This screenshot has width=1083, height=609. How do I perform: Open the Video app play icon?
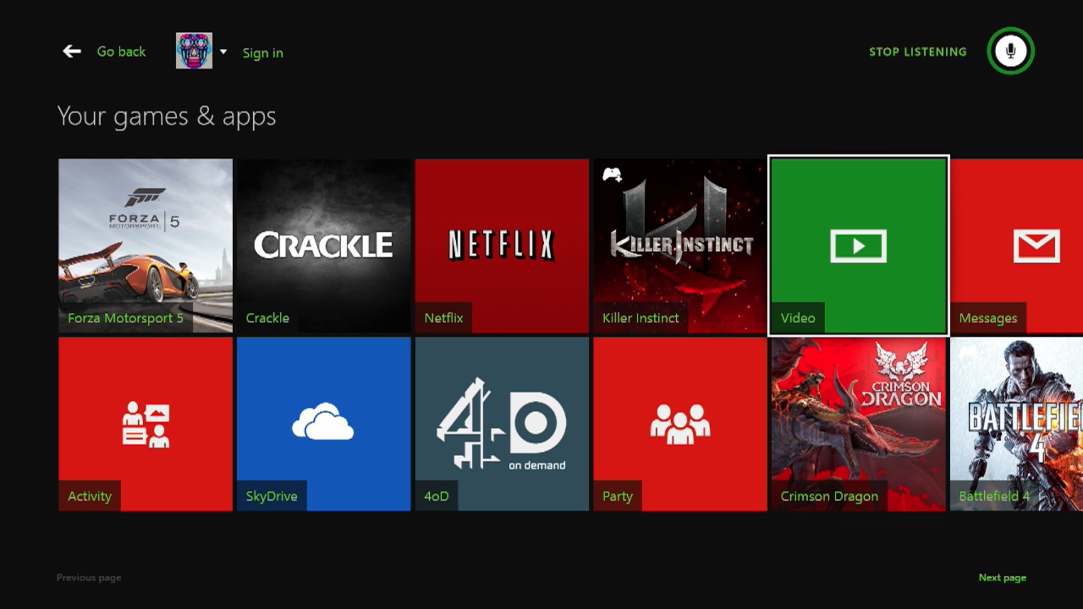pyautogui.click(x=859, y=246)
